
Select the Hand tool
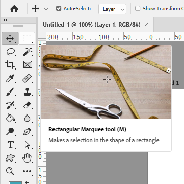[27, 158]
